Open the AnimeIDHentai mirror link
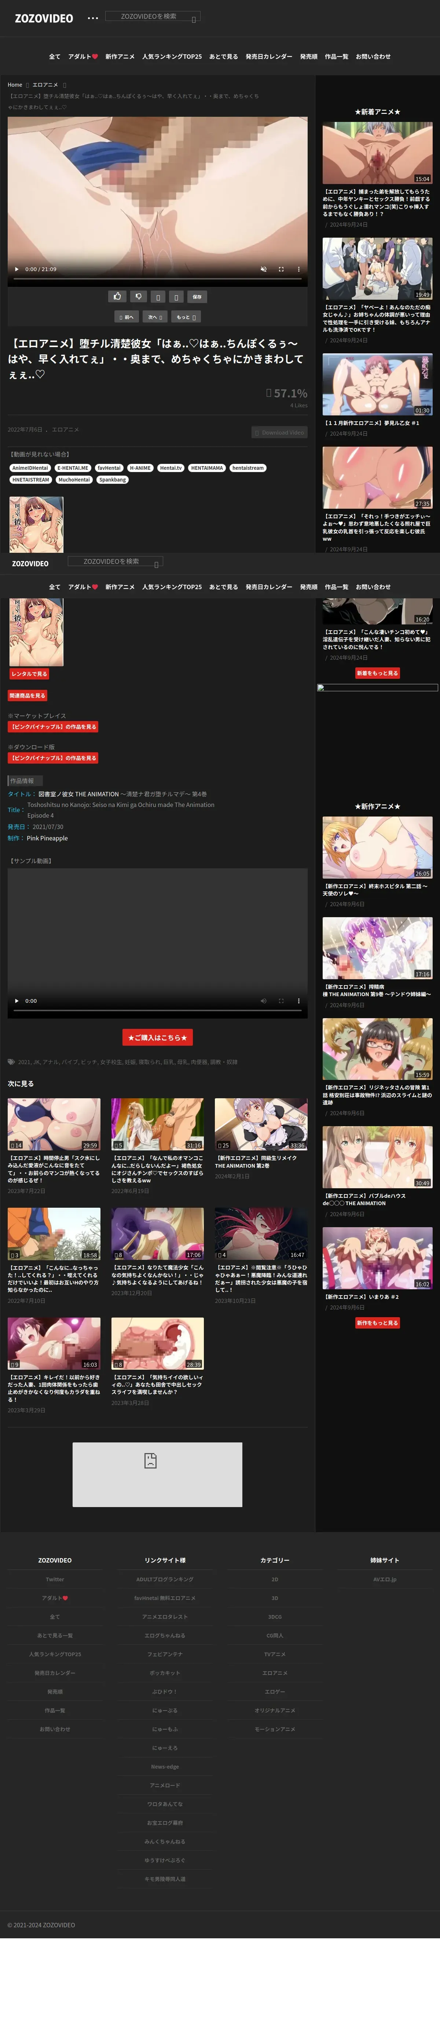 (x=30, y=468)
